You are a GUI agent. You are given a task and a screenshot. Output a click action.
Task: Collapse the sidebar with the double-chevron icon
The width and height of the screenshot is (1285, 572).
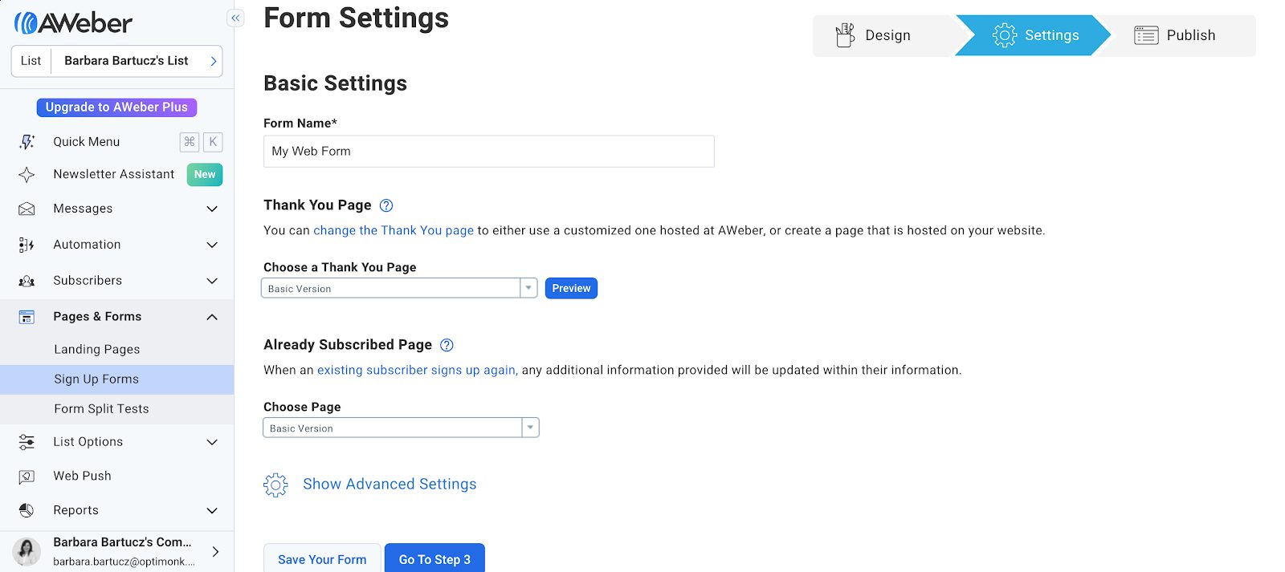[x=235, y=18]
